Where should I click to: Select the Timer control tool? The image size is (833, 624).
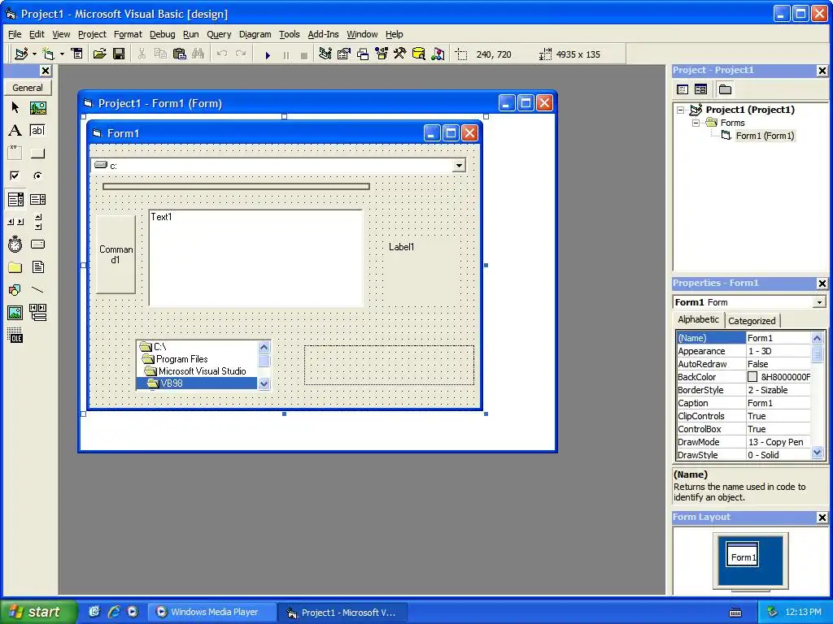coord(15,245)
